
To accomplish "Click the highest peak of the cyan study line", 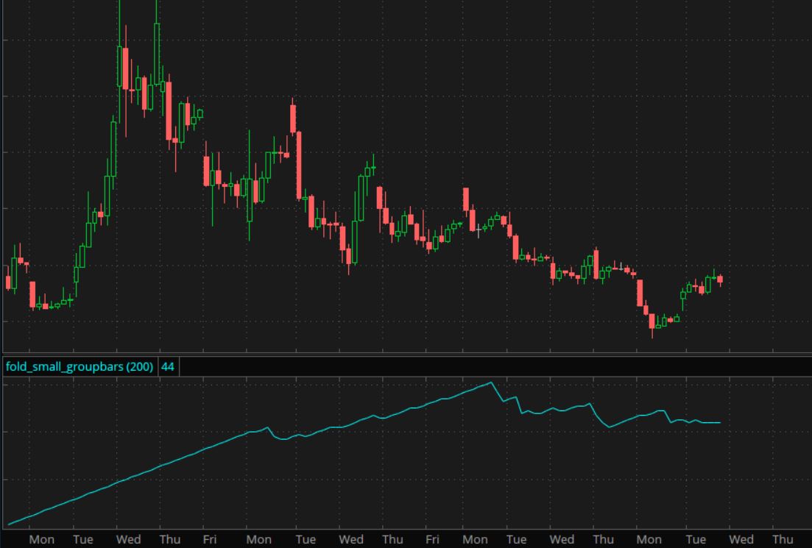I will coord(490,382).
